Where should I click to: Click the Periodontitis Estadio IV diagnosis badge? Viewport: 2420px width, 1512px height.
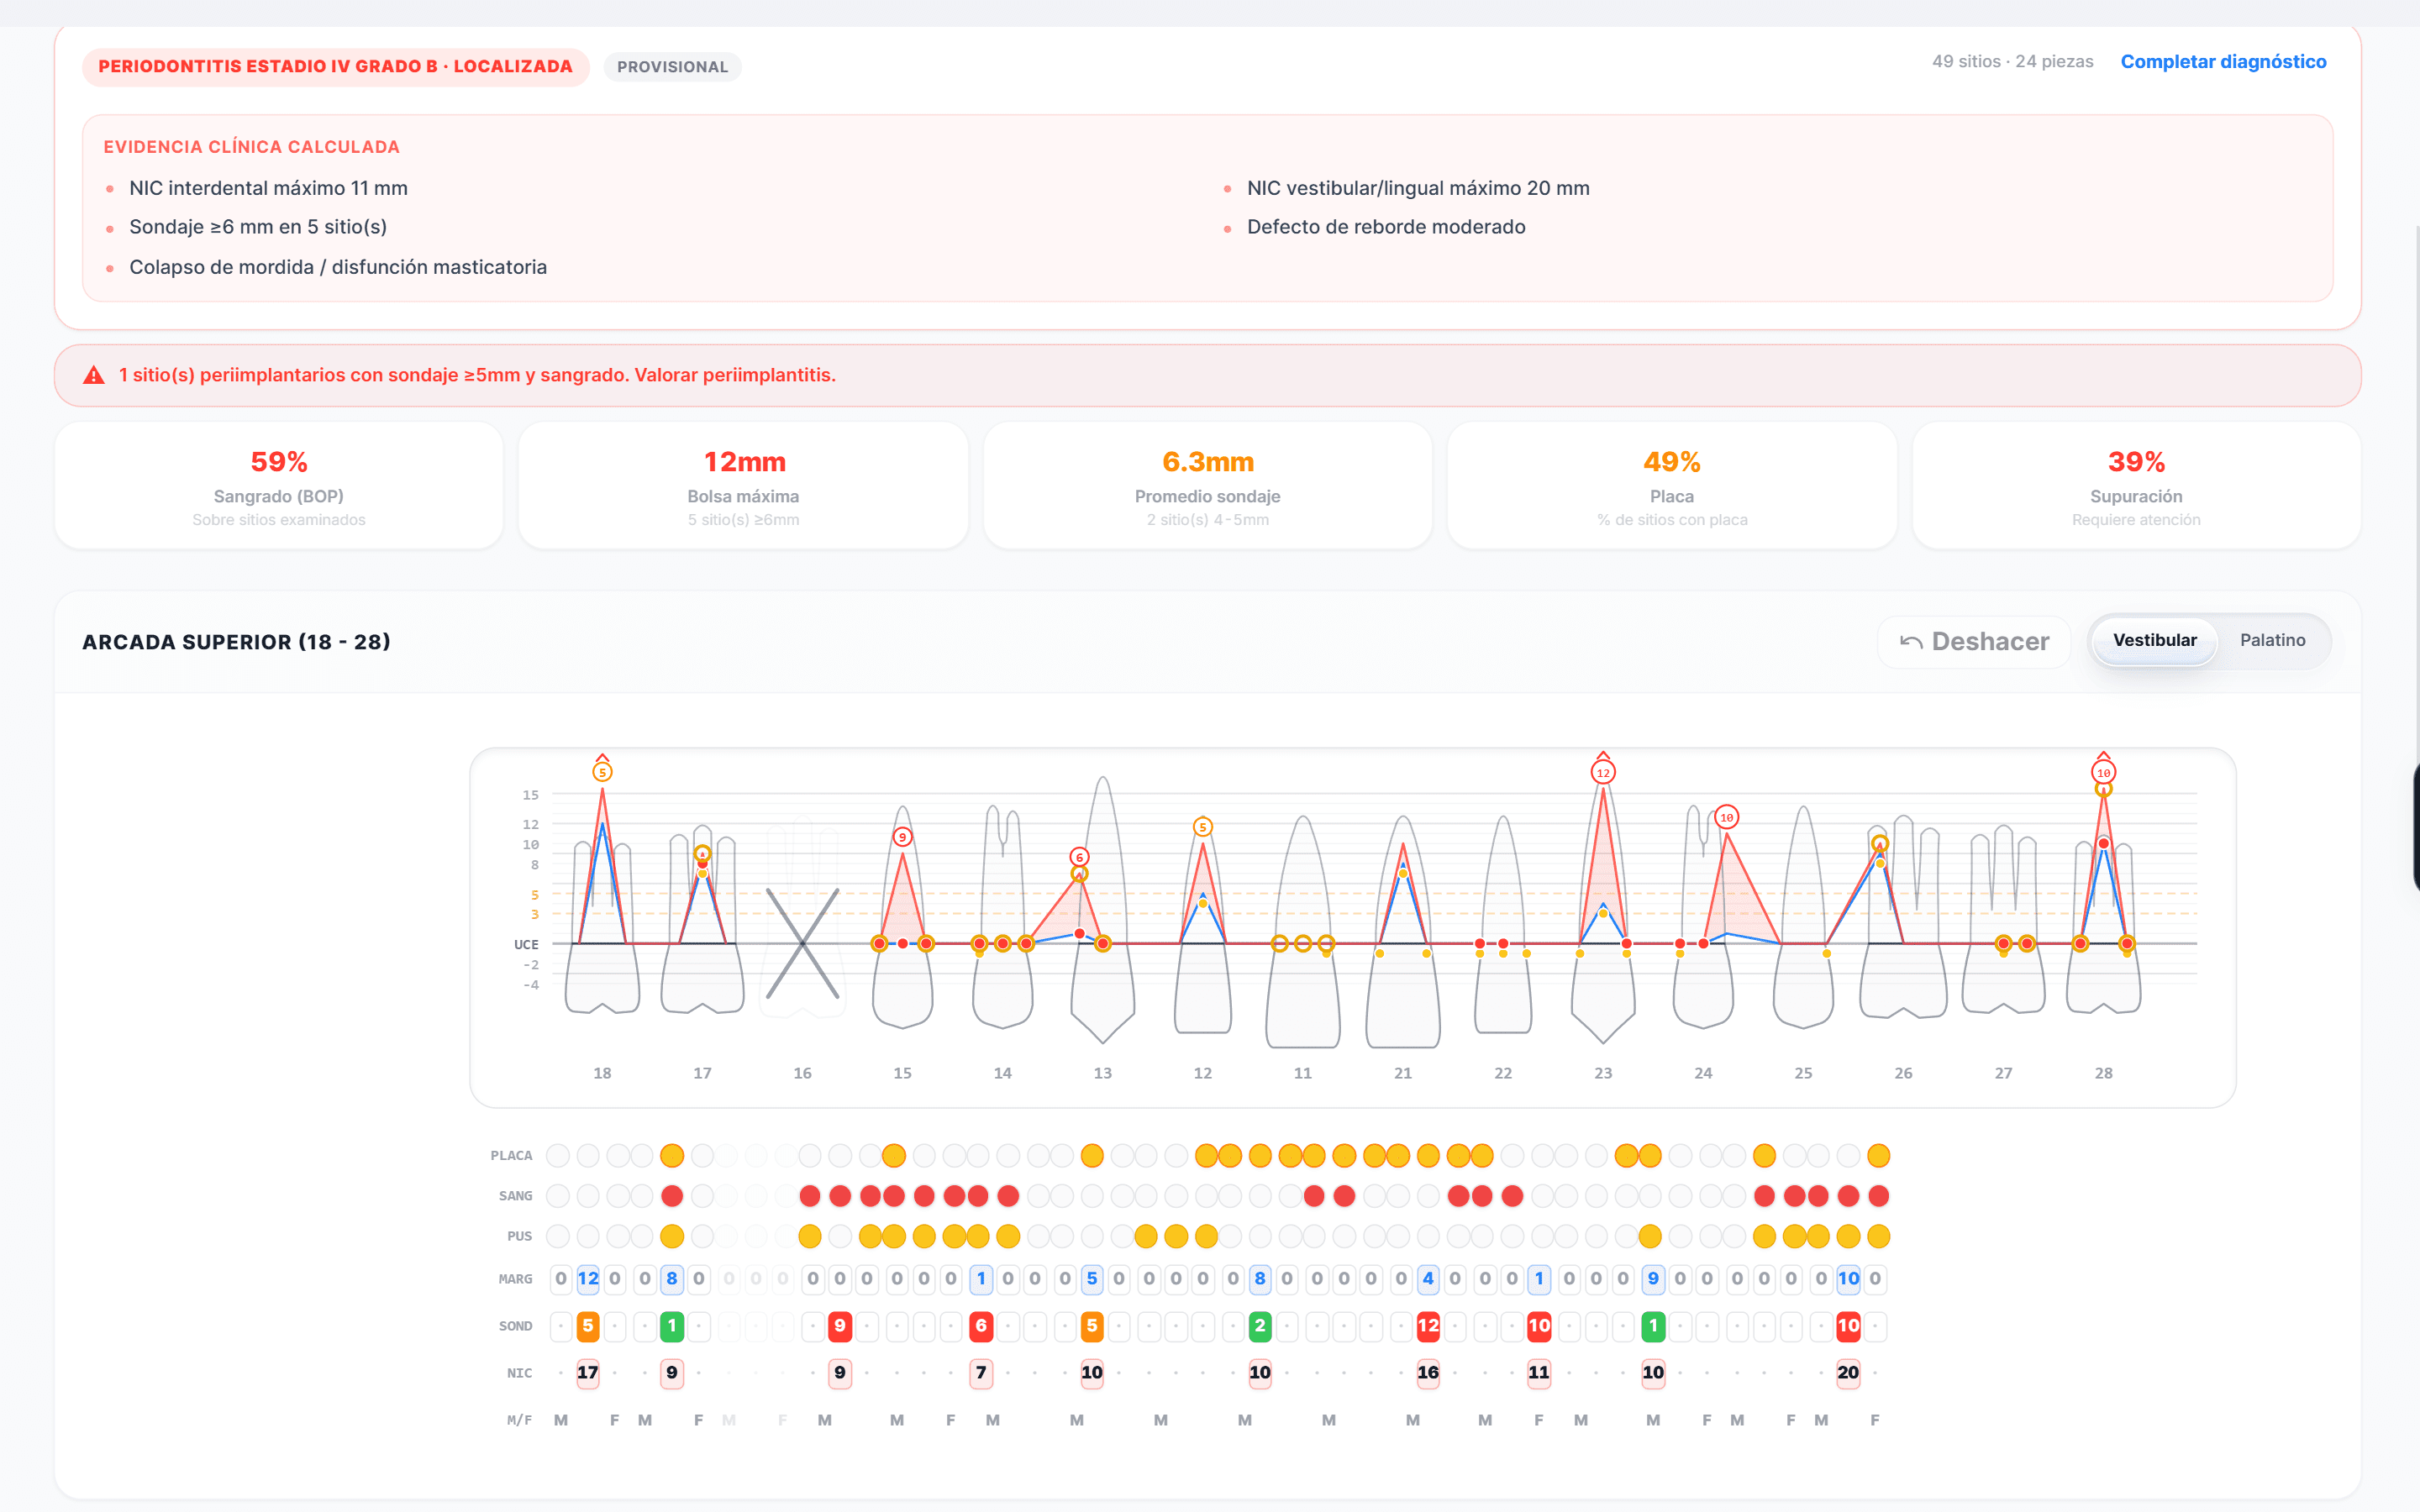pos(335,67)
